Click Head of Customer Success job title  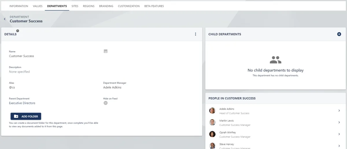click(x=234, y=113)
